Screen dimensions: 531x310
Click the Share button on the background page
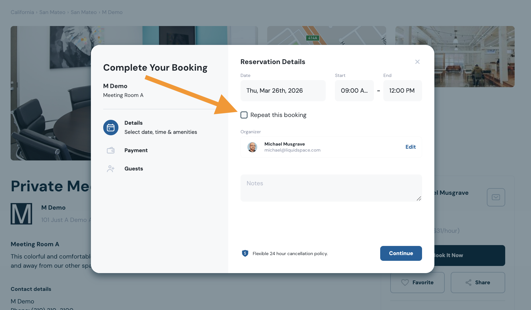tap(478, 283)
